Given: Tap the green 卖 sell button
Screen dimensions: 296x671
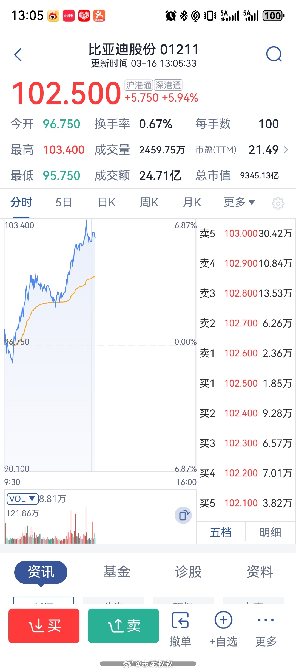Looking at the screenshot, I should 123,627.
